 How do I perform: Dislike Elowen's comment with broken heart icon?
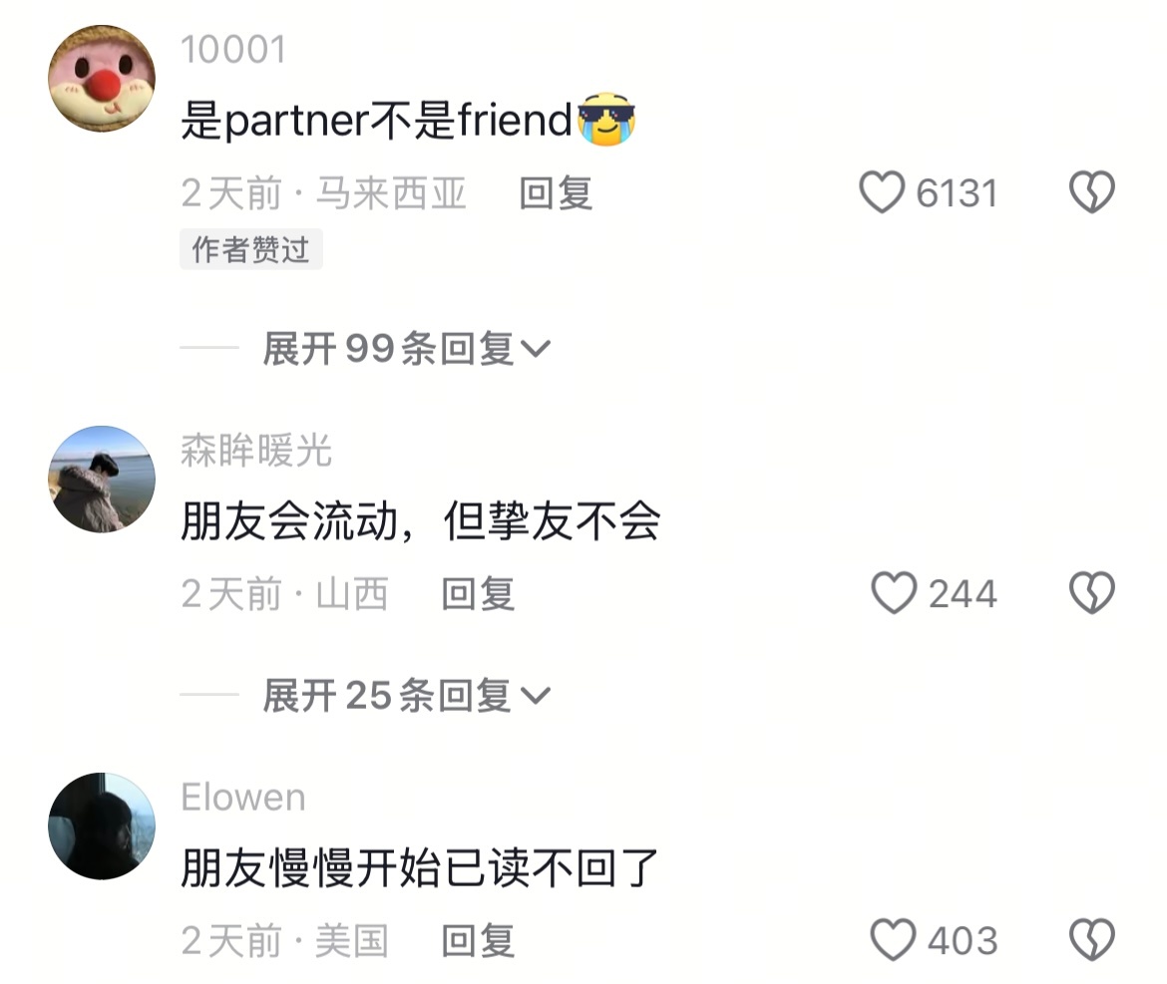[x=1092, y=940]
